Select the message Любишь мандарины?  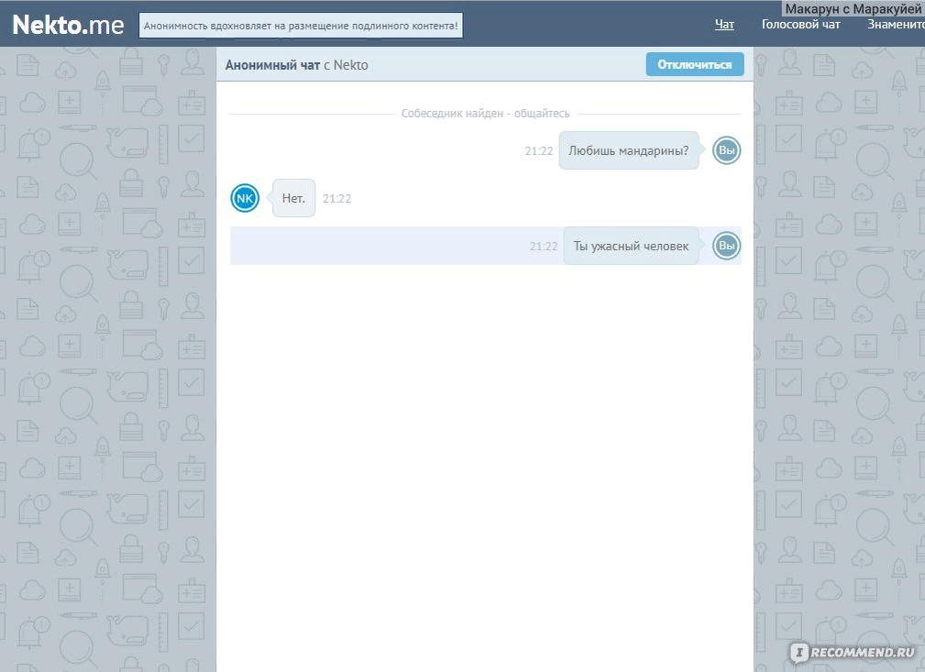(628, 150)
